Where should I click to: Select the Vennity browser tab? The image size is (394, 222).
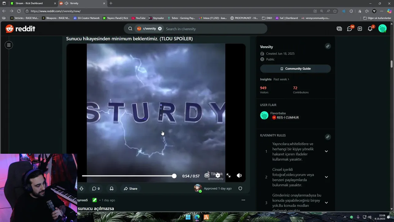(82, 3)
